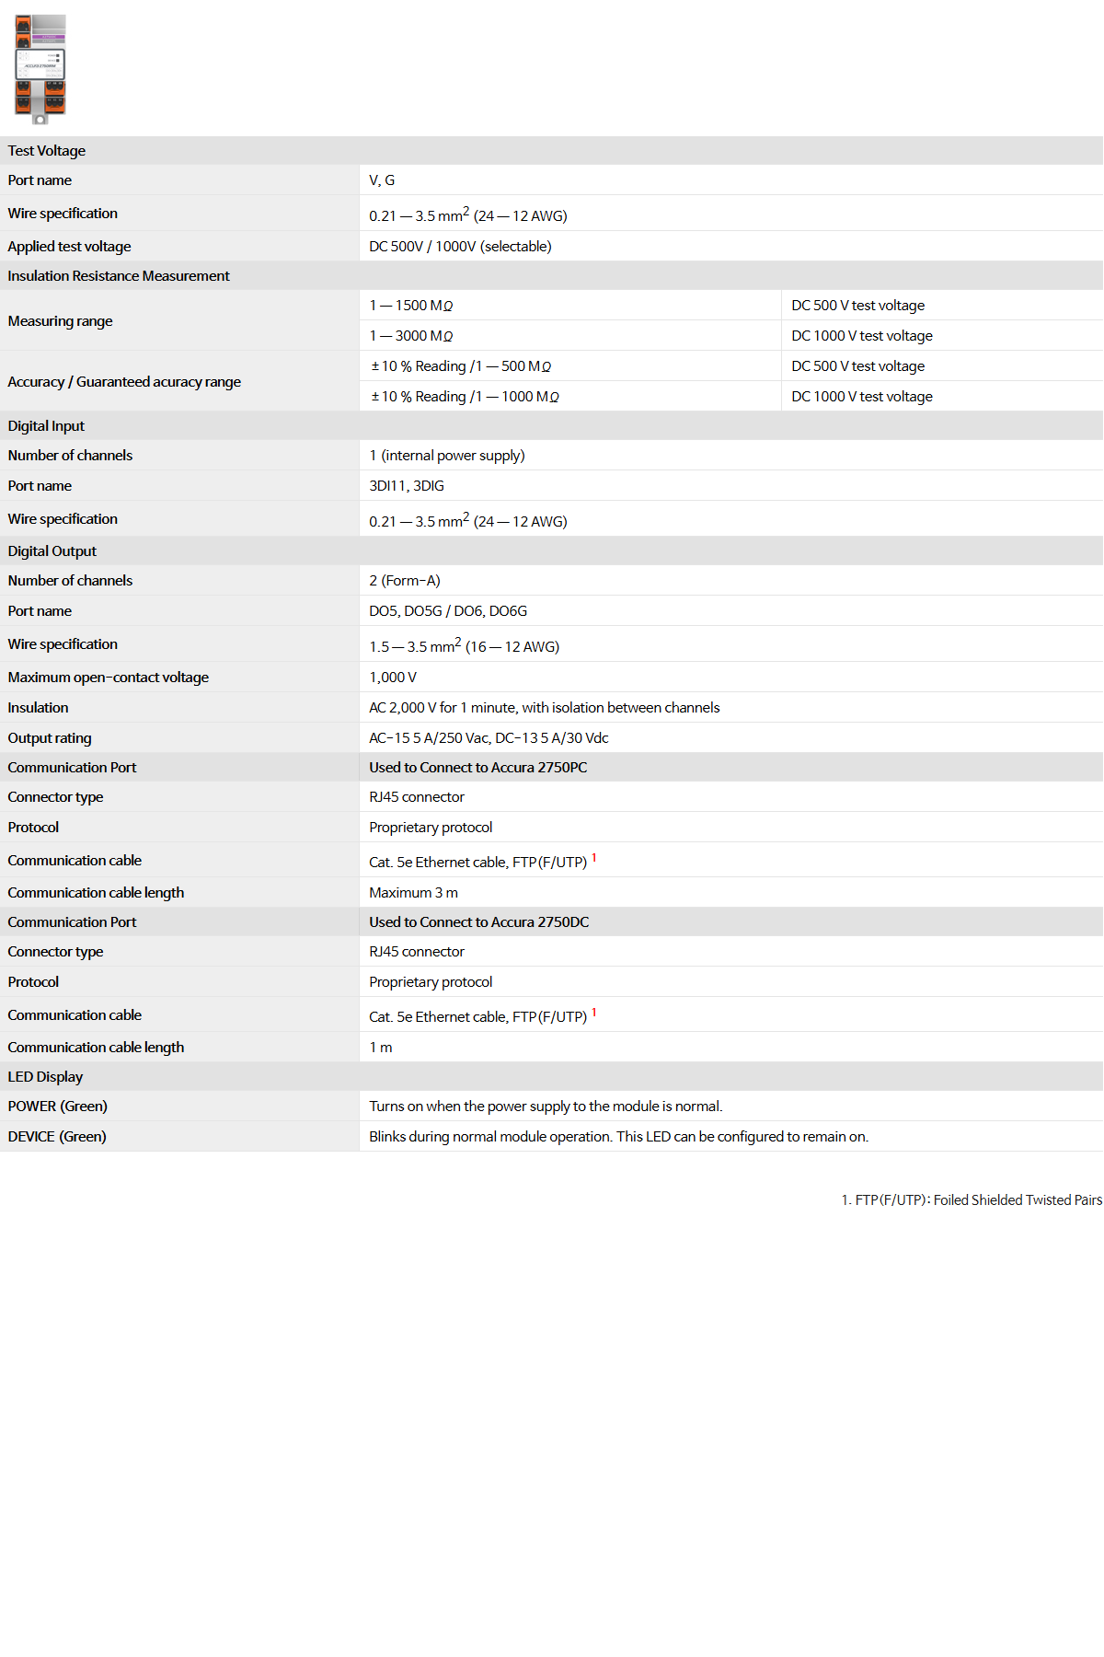The height and width of the screenshot is (1657, 1104).
Task: Click the LED Display section header
Action: [x=45, y=1077]
